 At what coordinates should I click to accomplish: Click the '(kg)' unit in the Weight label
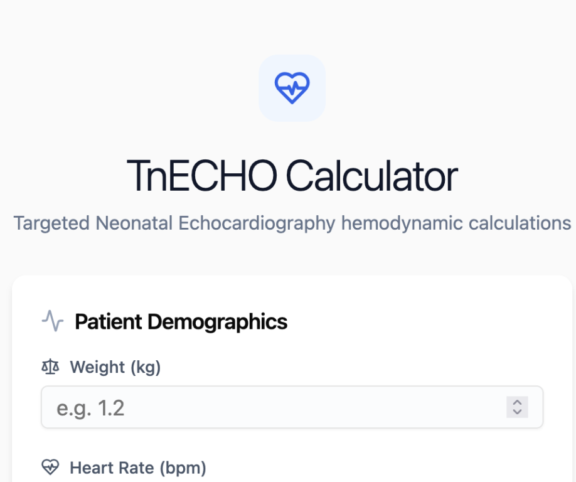click(x=146, y=367)
